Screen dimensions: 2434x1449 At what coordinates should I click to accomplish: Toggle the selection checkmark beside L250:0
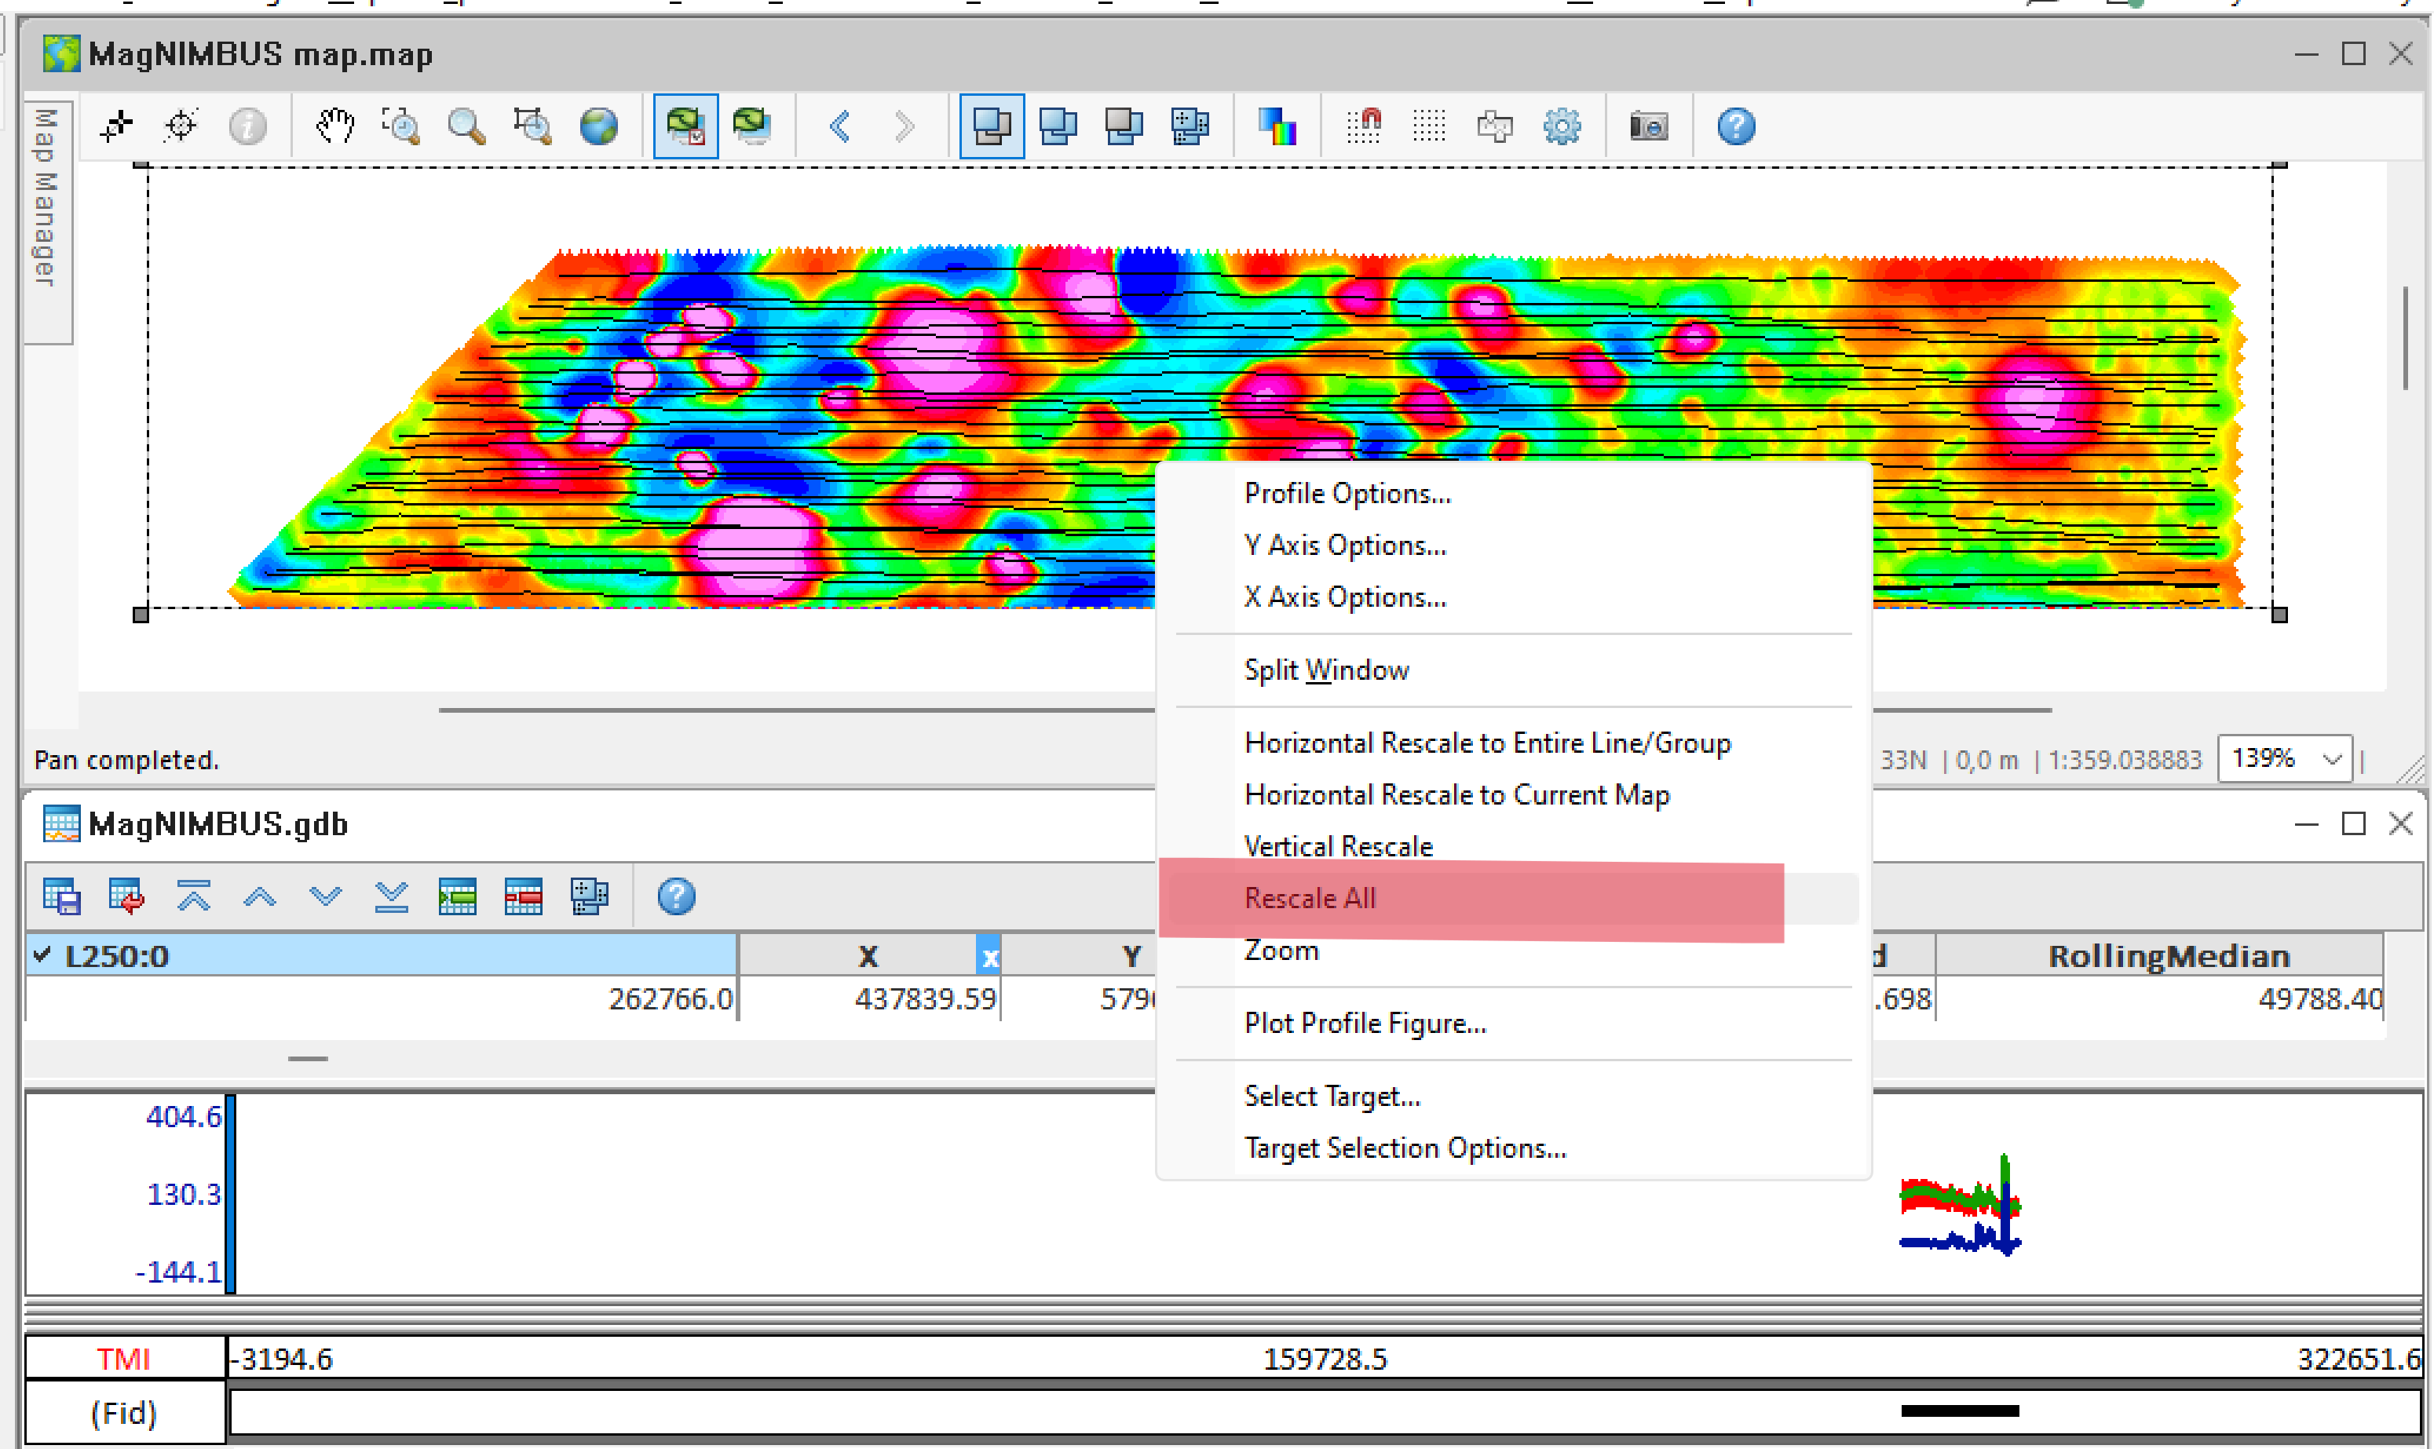(43, 956)
